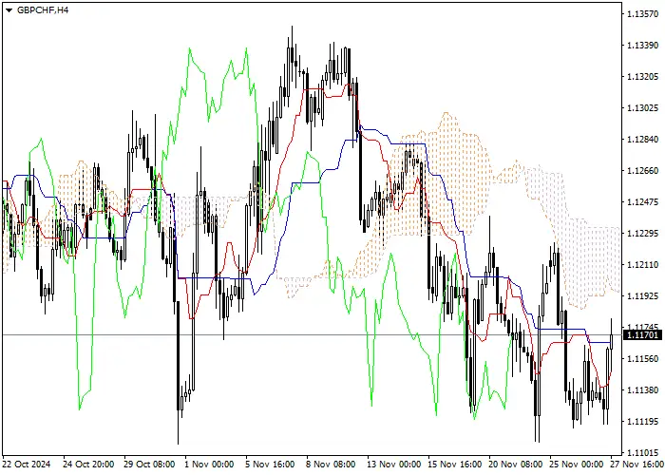Click the 1.13025 price axis label
This screenshot has width=665, height=475.
pyautogui.click(x=642, y=108)
